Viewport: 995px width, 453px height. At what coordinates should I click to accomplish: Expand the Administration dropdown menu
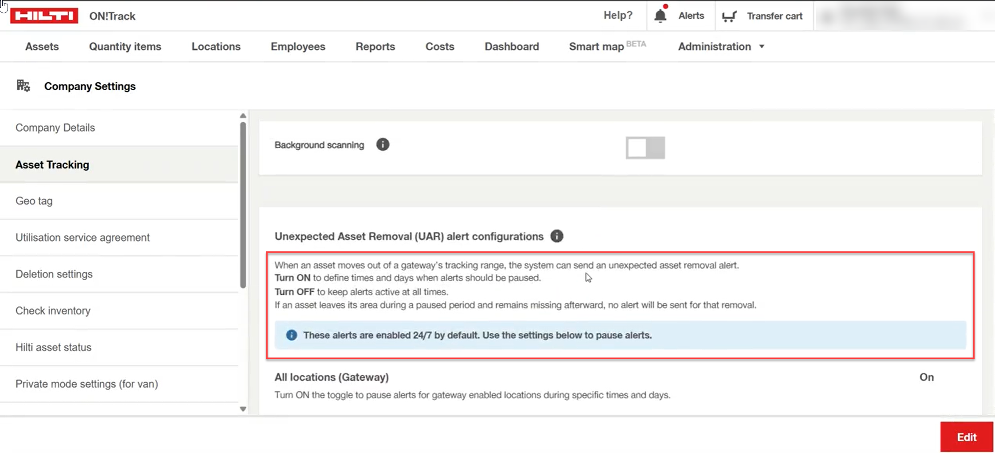[x=721, y=47]
